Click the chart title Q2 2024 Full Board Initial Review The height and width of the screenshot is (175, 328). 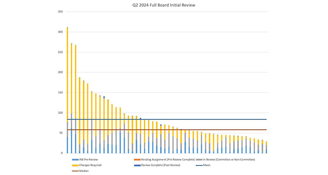click(164, 5)
